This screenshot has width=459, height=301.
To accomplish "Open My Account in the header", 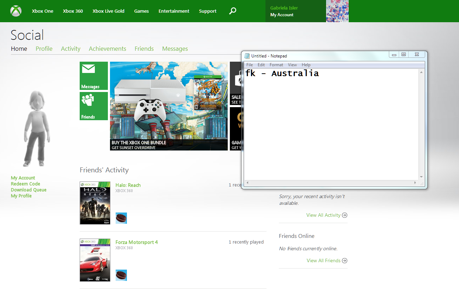I will pos(282,15).
